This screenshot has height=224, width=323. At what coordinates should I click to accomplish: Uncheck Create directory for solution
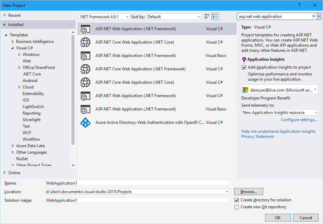click(237, 200)
